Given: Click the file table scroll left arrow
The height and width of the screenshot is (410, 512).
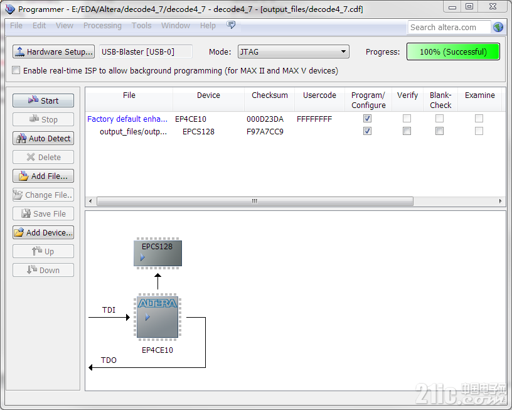Looking at the screenshot, I should [x=90, y=202].
